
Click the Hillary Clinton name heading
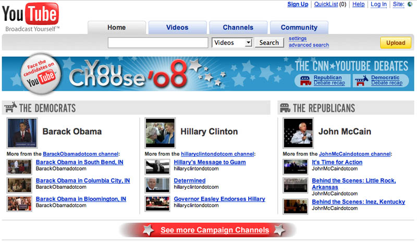(x=209, y=131)
